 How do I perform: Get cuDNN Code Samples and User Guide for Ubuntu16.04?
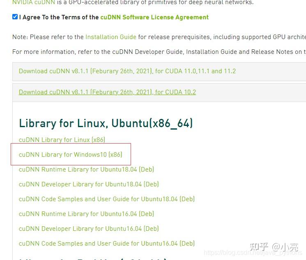(x=106, y=244)
